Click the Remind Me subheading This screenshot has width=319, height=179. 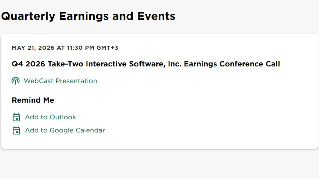point(33,100)
